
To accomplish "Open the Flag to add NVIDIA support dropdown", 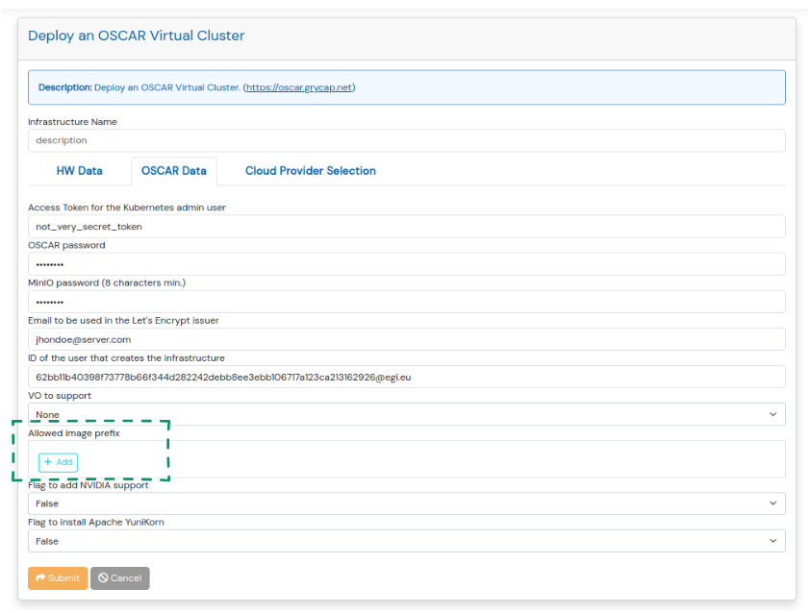I will coord(406,503).
